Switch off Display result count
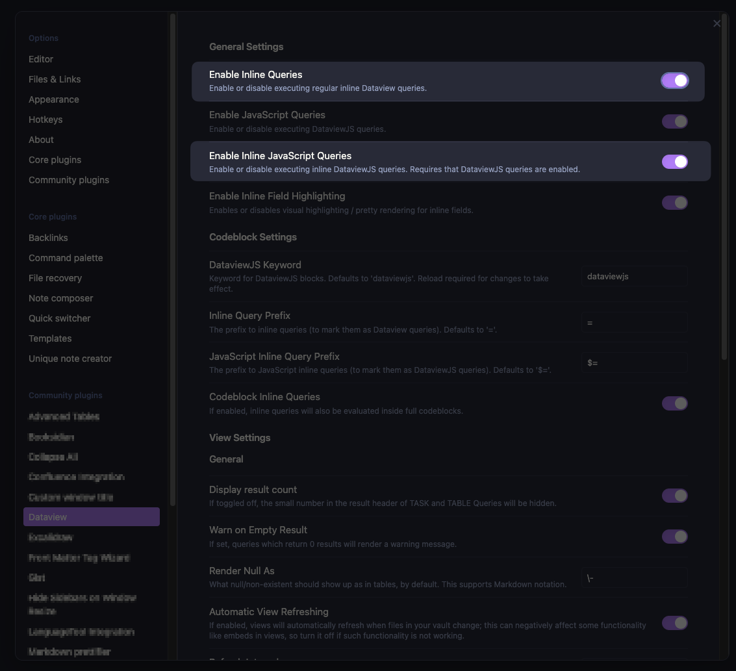 (x=674, y=496)
